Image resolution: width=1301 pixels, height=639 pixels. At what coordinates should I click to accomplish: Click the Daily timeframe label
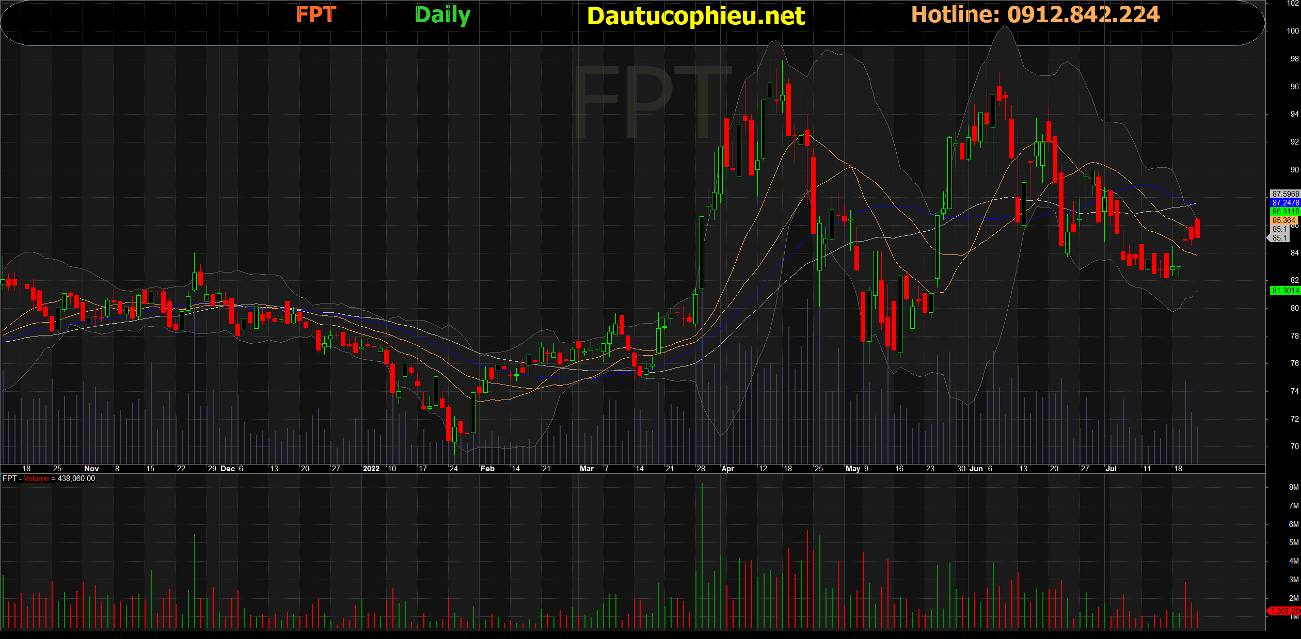tap(442, 15)
